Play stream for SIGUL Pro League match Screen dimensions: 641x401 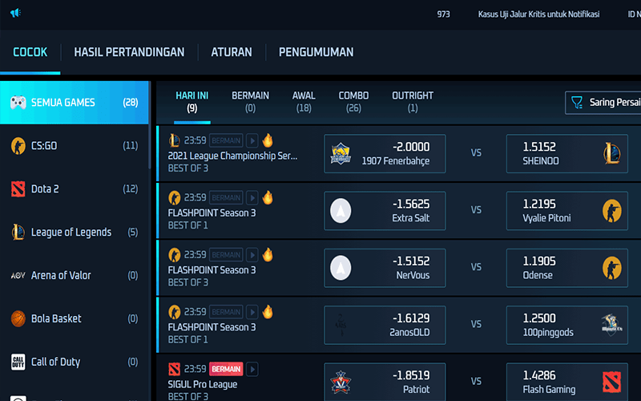pyautogui.click(x=252, y=369)
